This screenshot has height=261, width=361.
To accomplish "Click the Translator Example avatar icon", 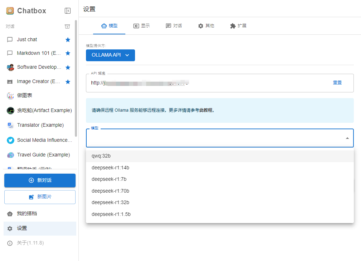I will (x=10, y=125).
